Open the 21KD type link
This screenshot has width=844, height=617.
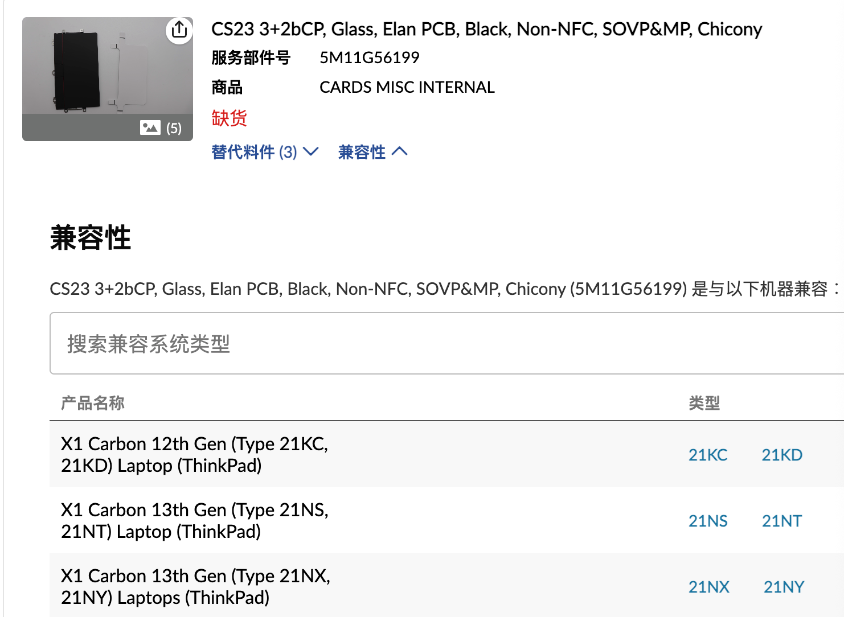pos(782,455)
